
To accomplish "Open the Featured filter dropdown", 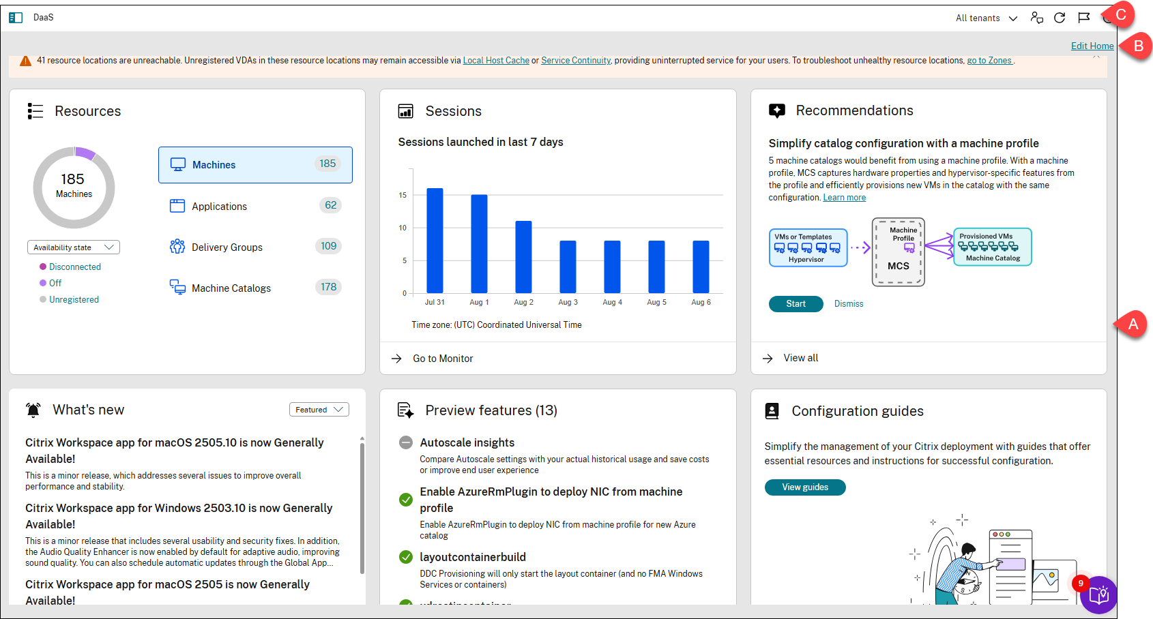I will 319,410.
